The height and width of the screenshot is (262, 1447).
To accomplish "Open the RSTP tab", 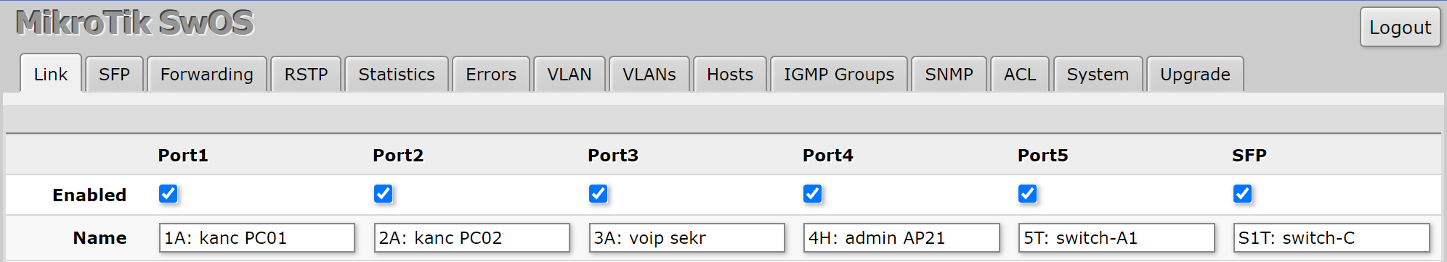I will pos(306,75).
